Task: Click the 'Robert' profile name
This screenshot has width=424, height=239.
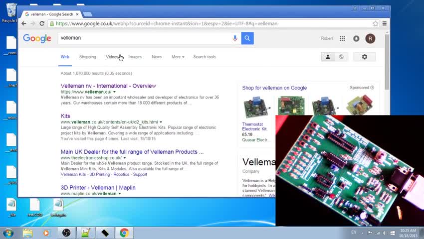Action: coord(327,38)
